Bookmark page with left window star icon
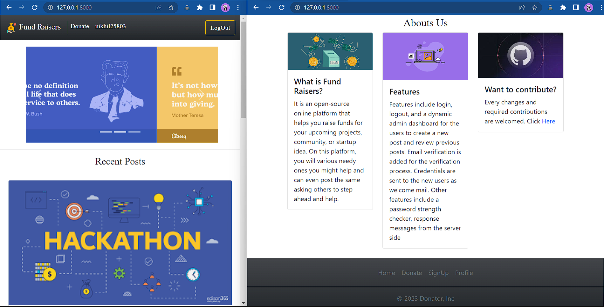Screen dimensions: 604x307 click(x=171, y=8)
